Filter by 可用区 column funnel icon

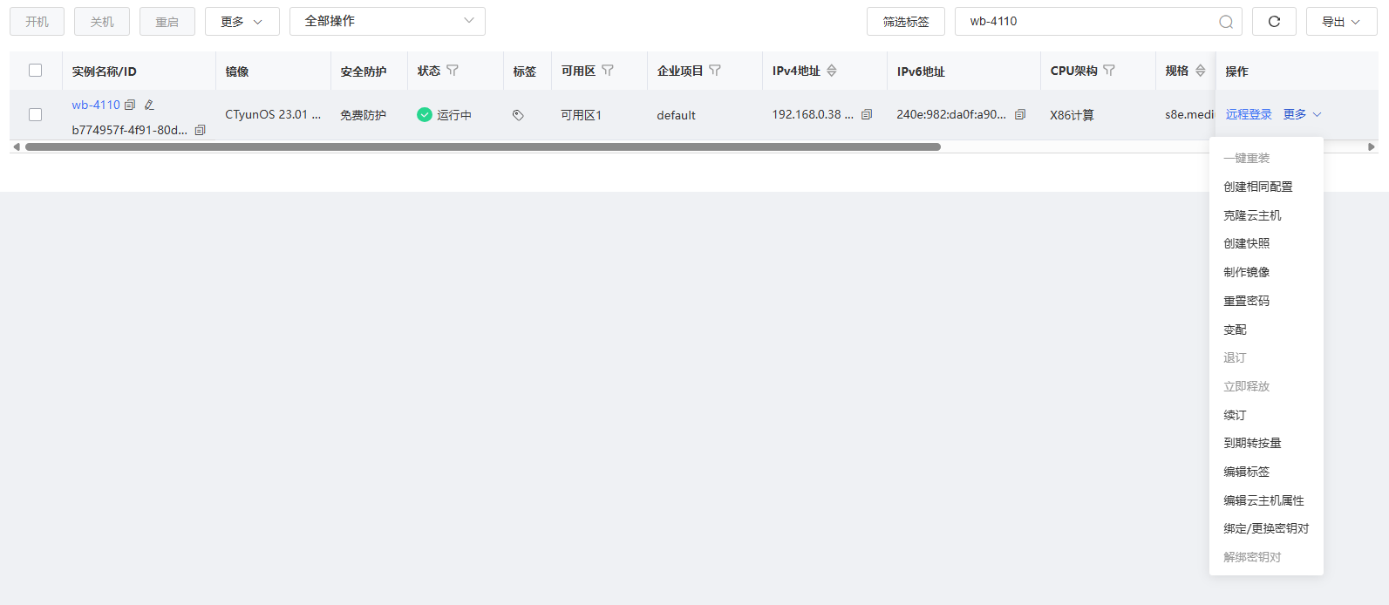pos(608,71)
